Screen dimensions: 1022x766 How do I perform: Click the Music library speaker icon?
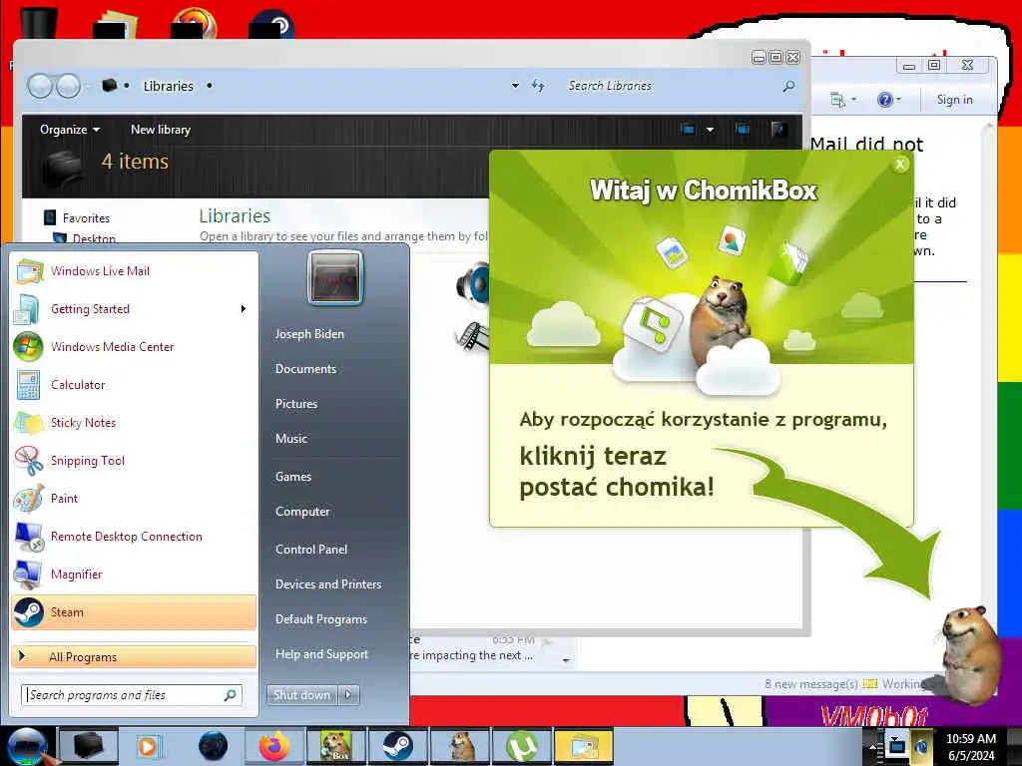pos(474,284)
